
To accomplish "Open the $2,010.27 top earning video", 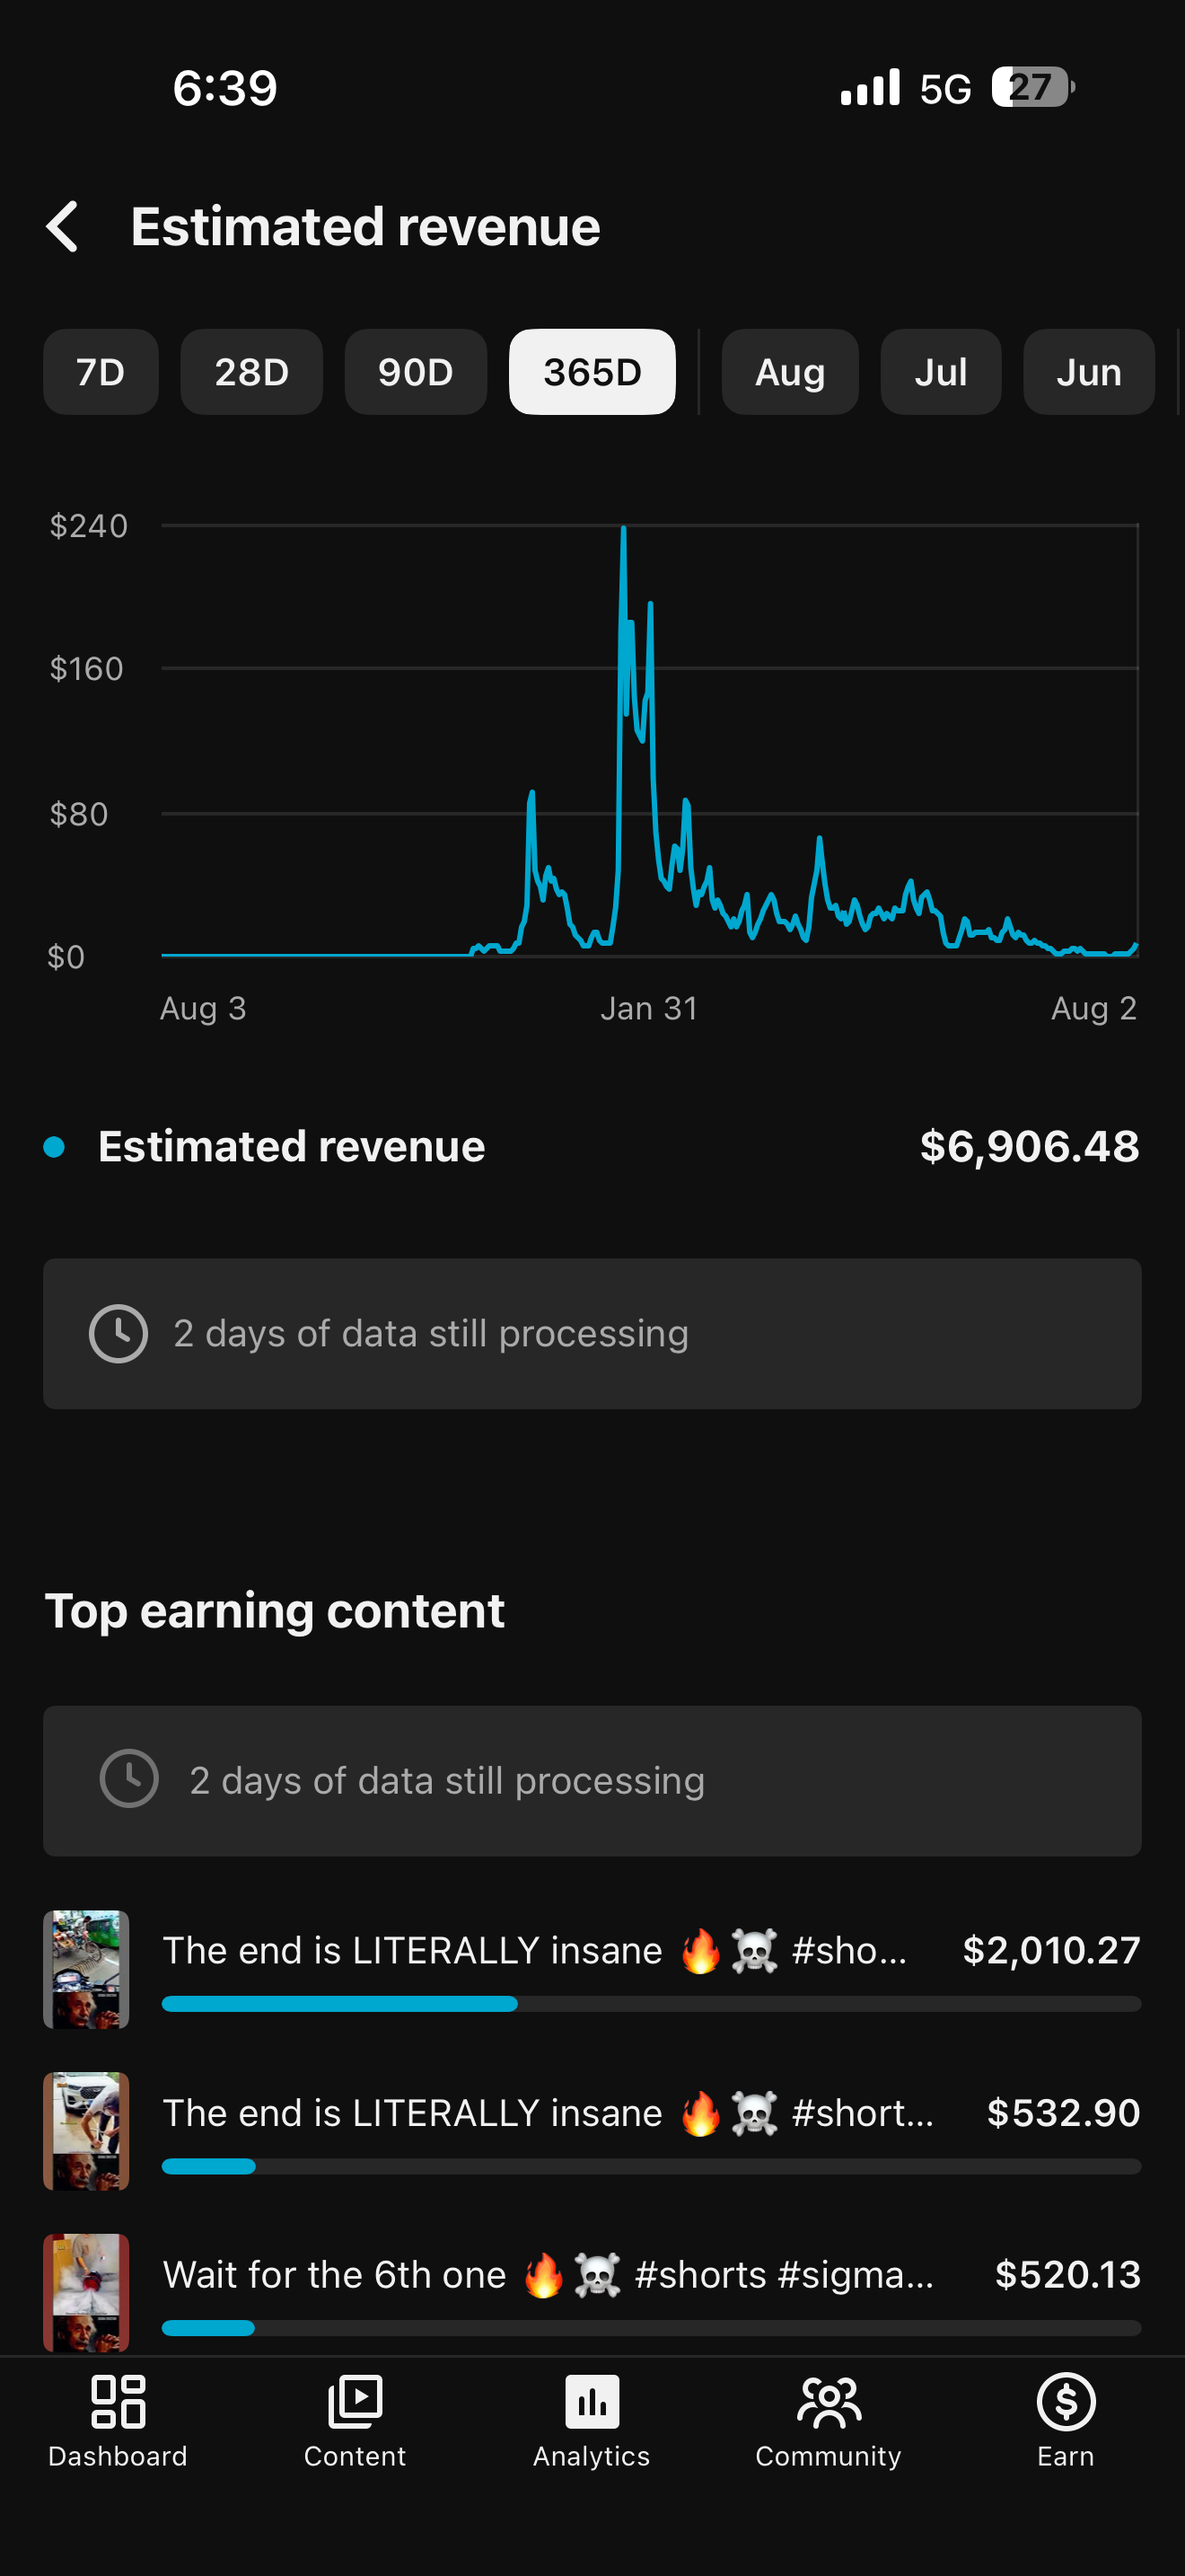I will (x=592, y=1969).
